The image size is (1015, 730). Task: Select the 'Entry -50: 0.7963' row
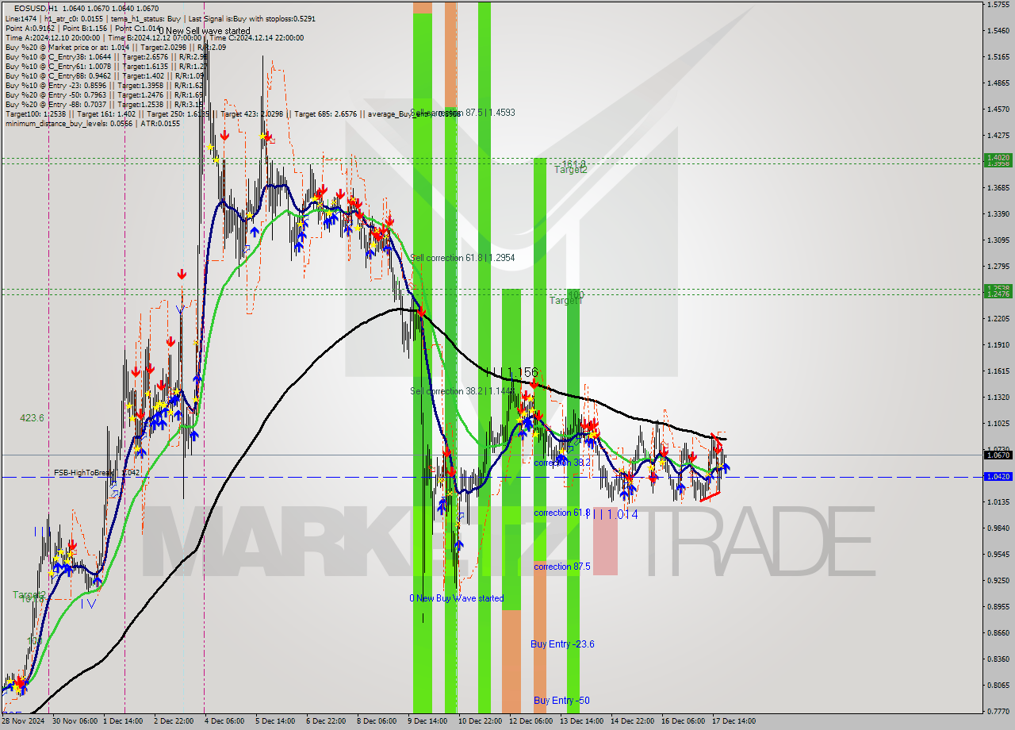[x=104, y=95]
